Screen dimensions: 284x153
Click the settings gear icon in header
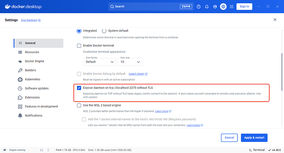pyautogui.click(x=223, y=7)
